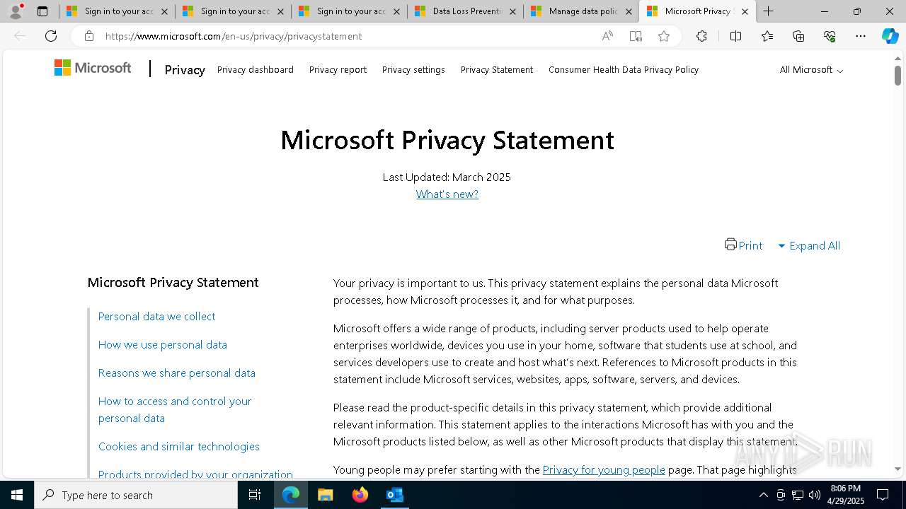906x509 pixels.
Task: Open Collections icon
Action: point(798,36)
